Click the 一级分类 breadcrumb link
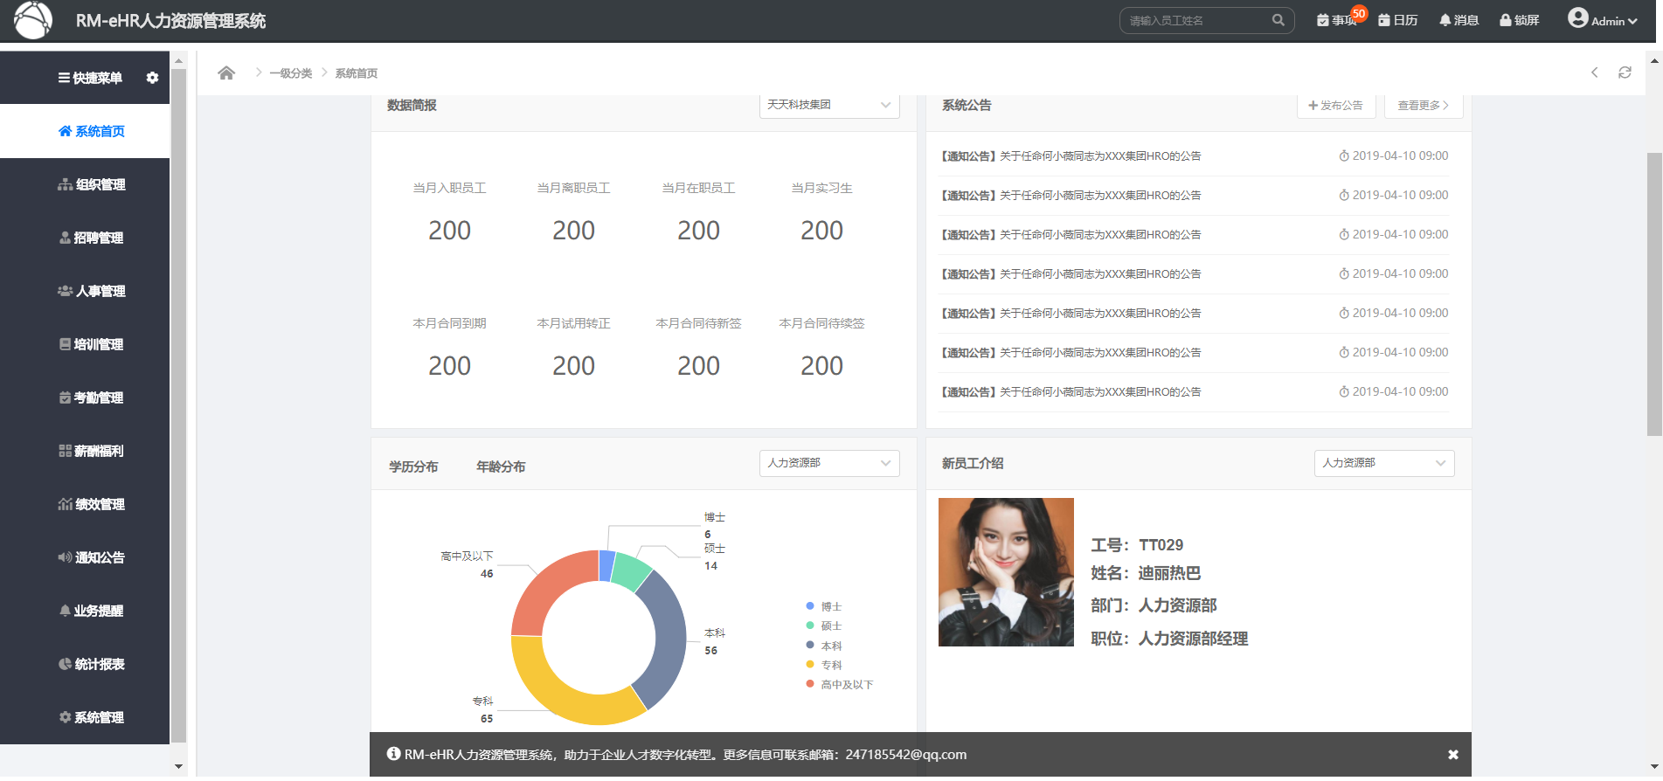 pyautogui.click(x=291, y=73)
